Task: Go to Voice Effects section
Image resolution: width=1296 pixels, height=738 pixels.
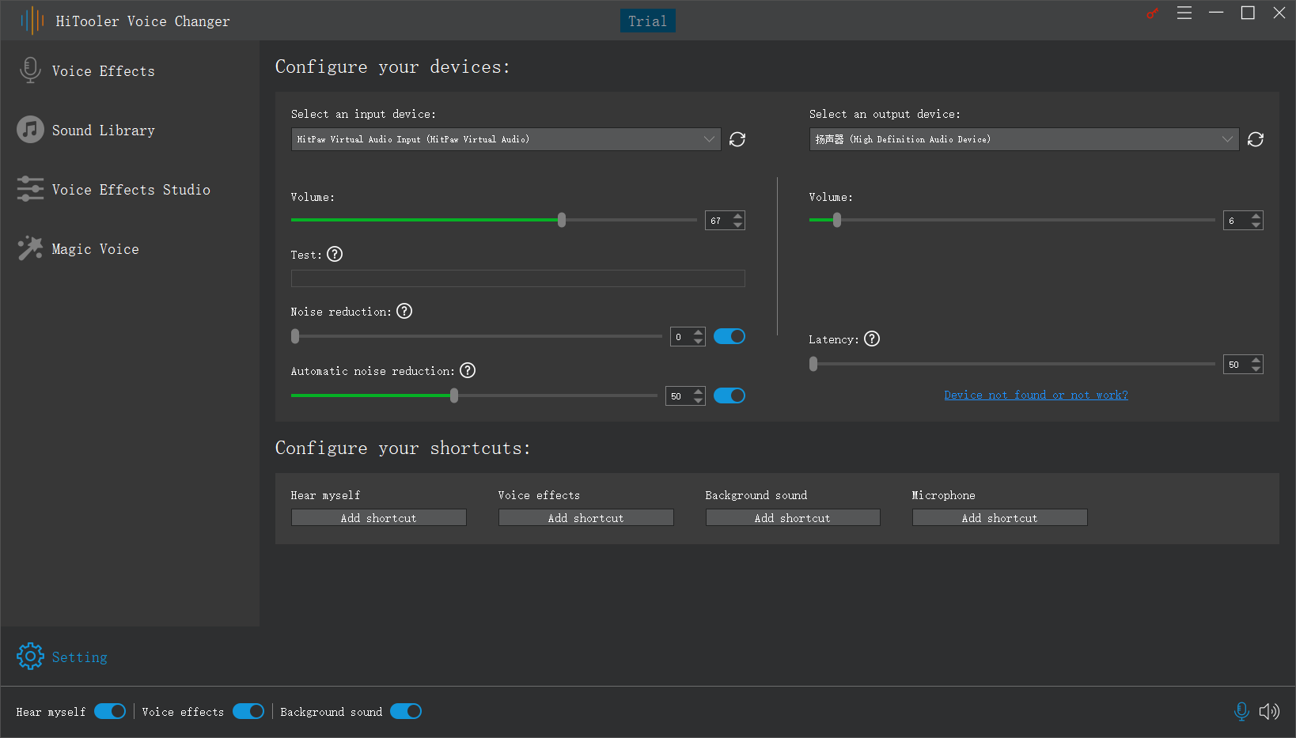Action: 104,71
